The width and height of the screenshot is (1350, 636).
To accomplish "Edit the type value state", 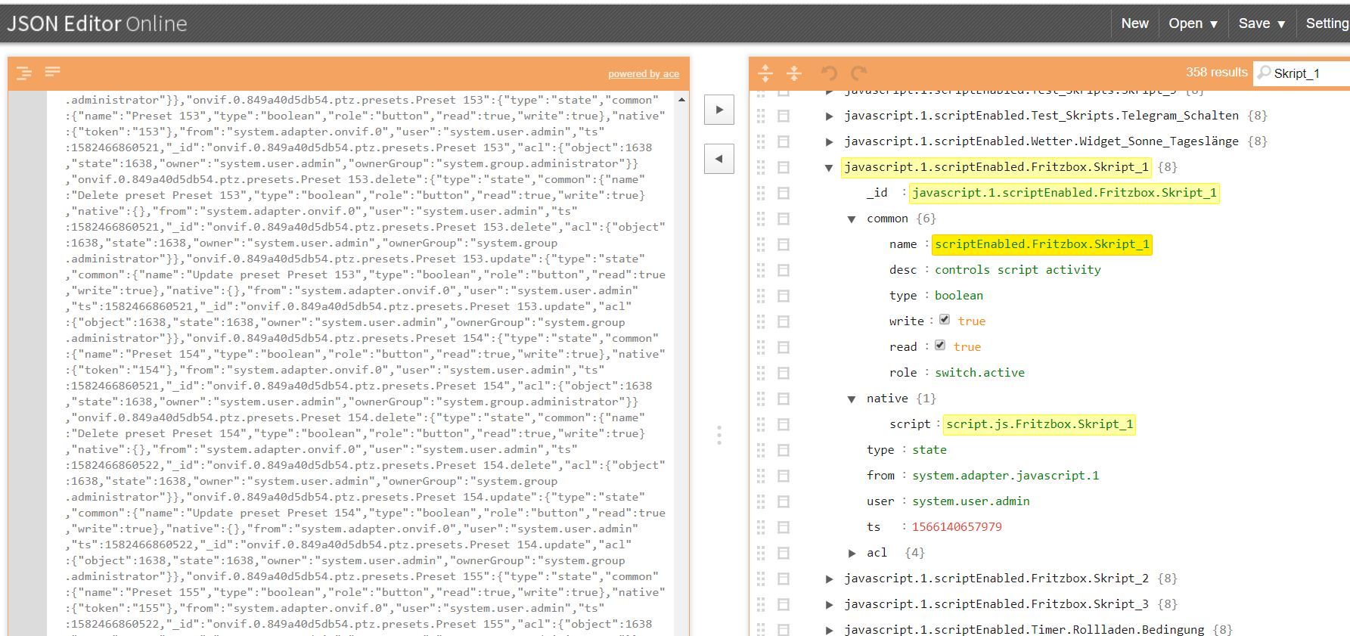I will click(929, 450).
